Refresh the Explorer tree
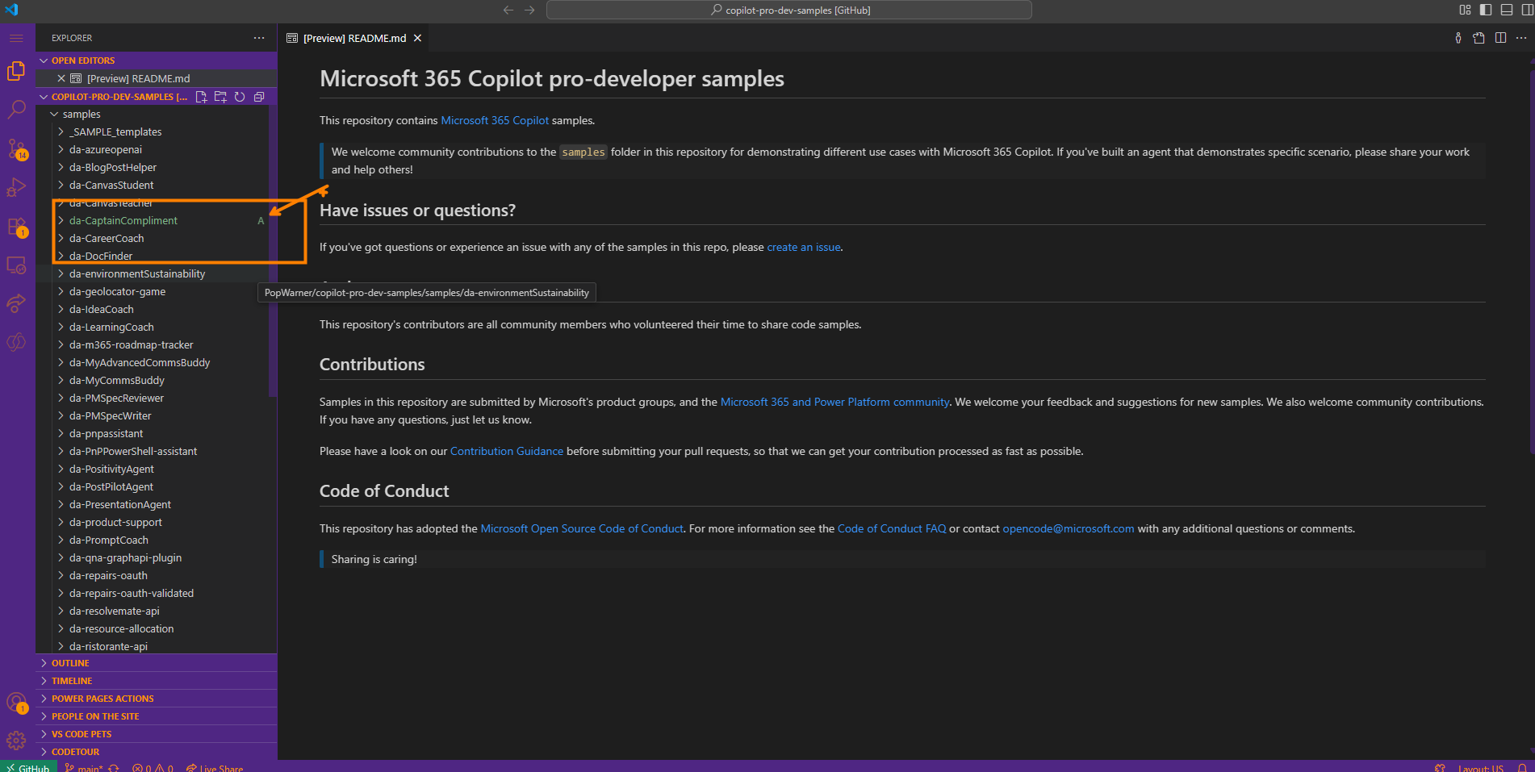This screenshot has height=772, width=1535. pyautogui.click(x=240, y=97)
